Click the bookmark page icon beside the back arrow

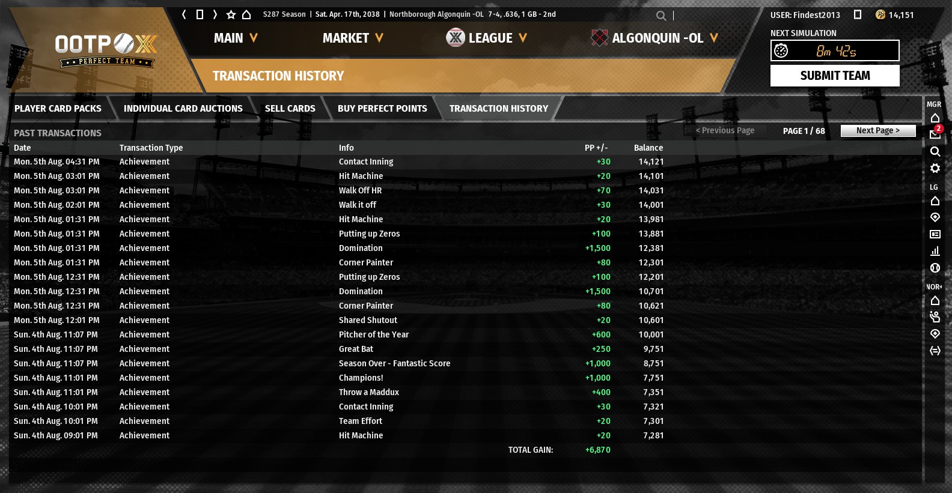[200, 14]
